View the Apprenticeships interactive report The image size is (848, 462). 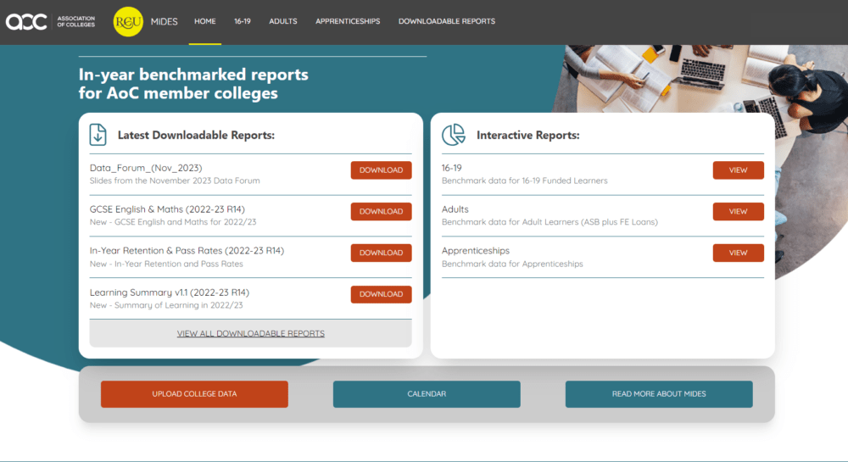click(x=738, y=253)
